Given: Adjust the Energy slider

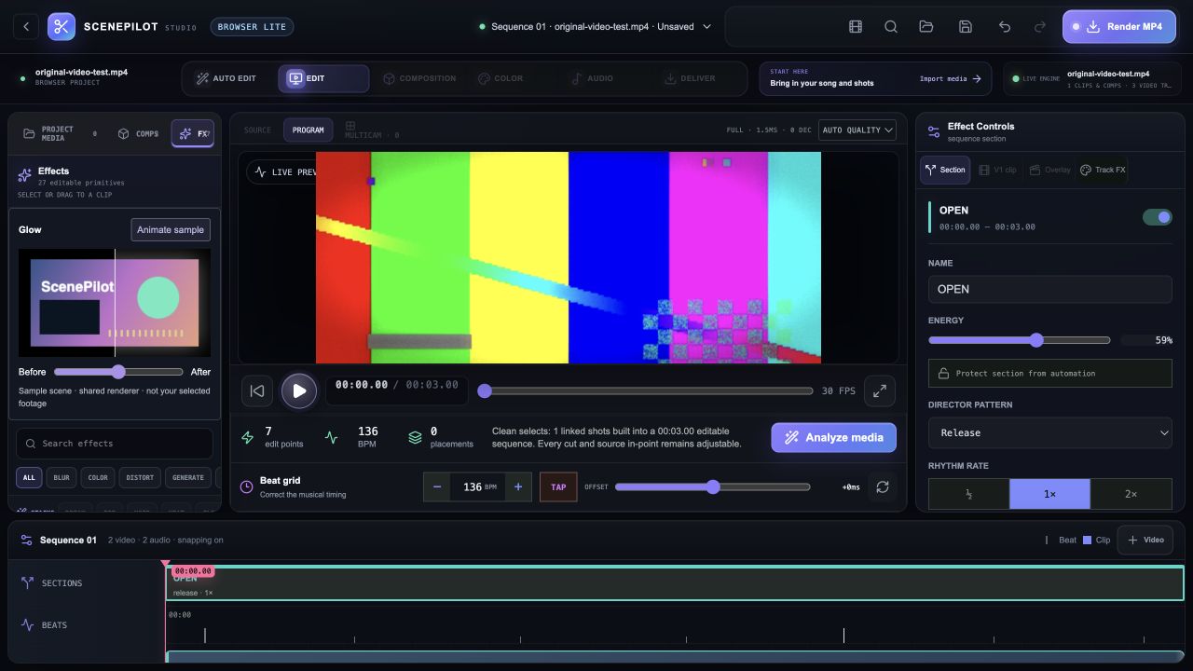Looking at the screenshot, I should (1020, 340).
